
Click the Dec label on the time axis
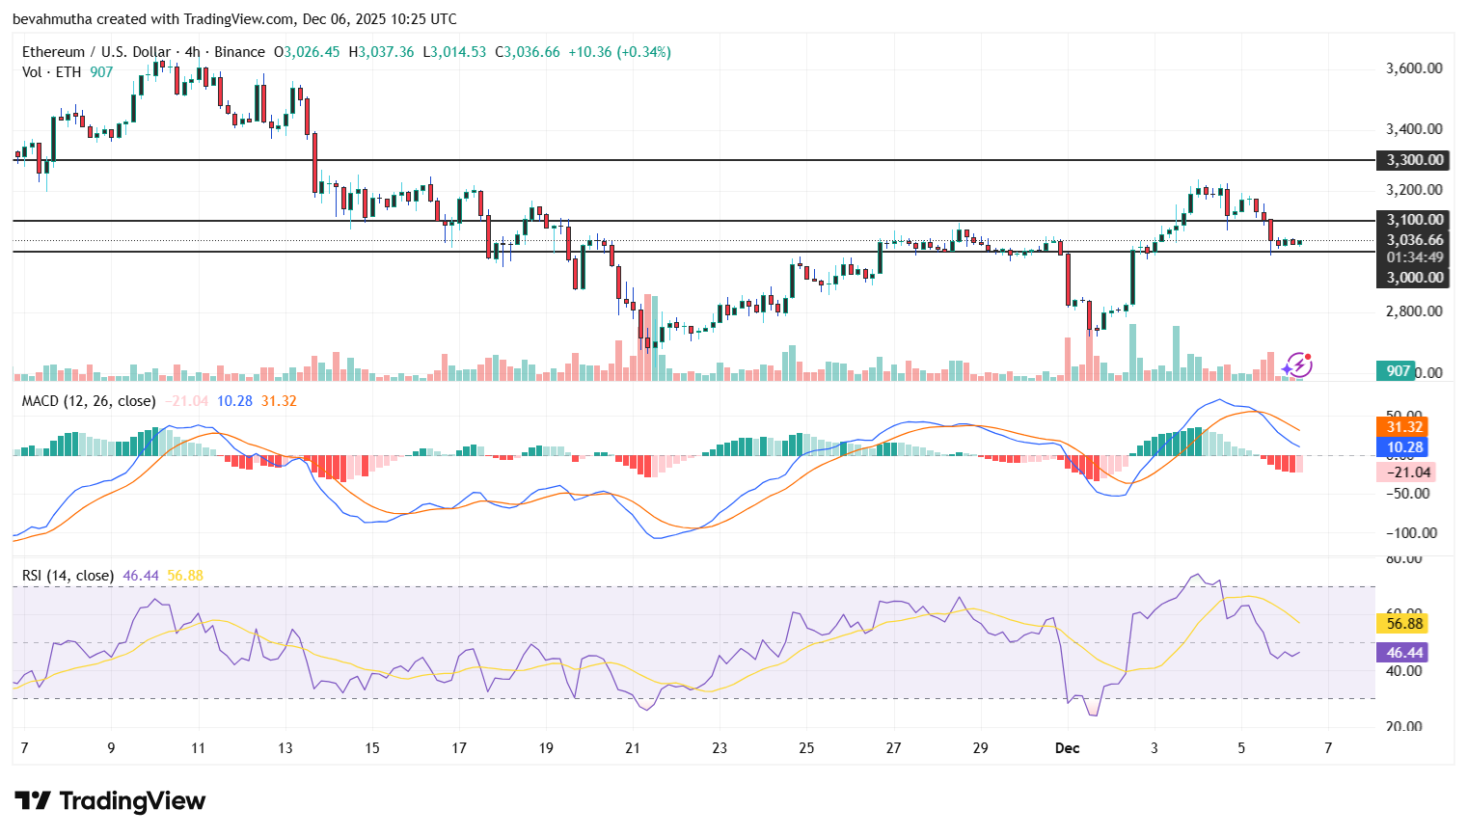click(1069, 748)
